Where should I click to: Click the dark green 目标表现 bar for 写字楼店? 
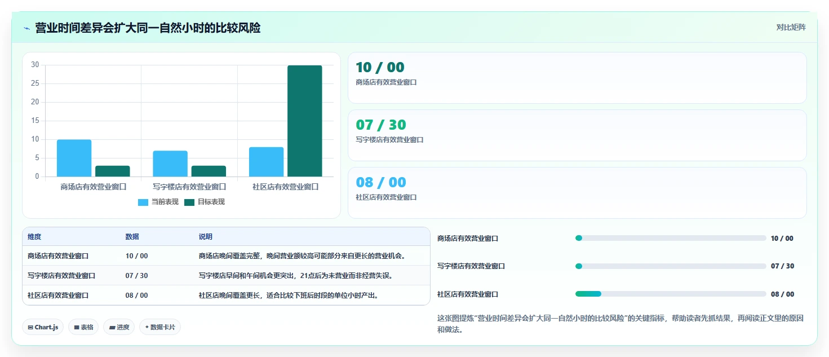click(209, 171)
